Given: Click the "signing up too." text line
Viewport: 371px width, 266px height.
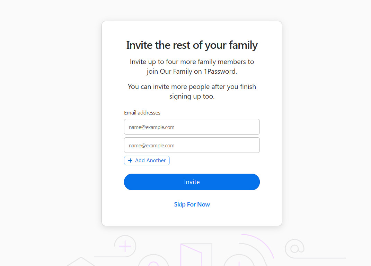Looking at the screenshot, I should pyautogui.click(x=192, y=97).
